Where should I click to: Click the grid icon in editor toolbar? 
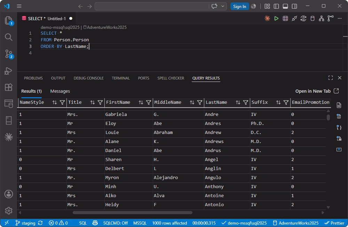pyautogui.click(x=285, y=19)
